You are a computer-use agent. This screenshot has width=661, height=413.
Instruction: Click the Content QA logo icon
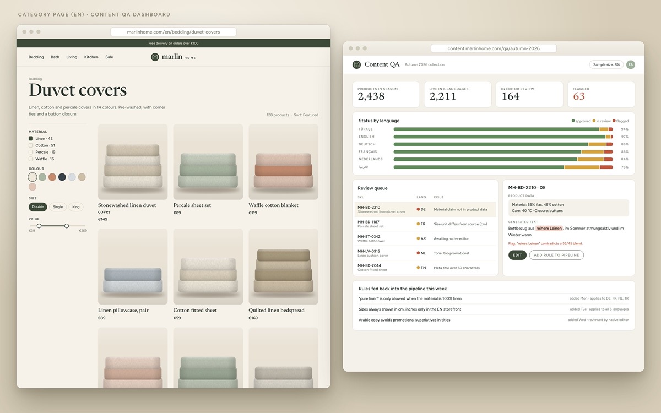tap(356, 64)
